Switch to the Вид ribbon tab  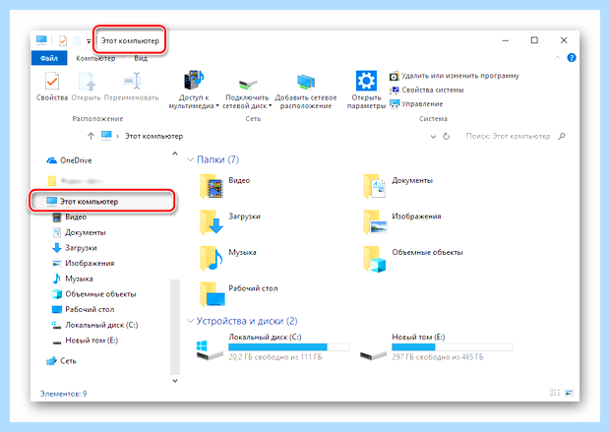click(x=141, y=58)
